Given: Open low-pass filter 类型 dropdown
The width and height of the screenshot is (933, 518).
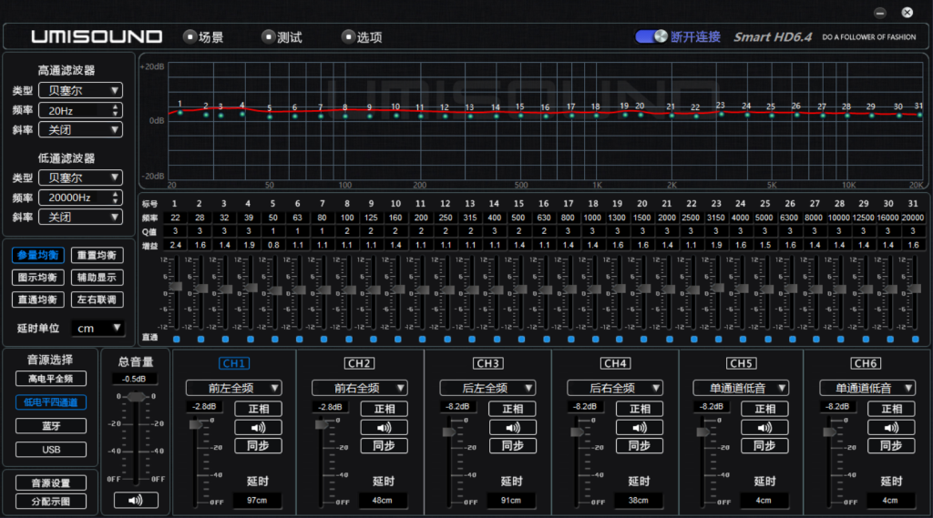Looking at the screenshot, I should [x=80, y=178].
